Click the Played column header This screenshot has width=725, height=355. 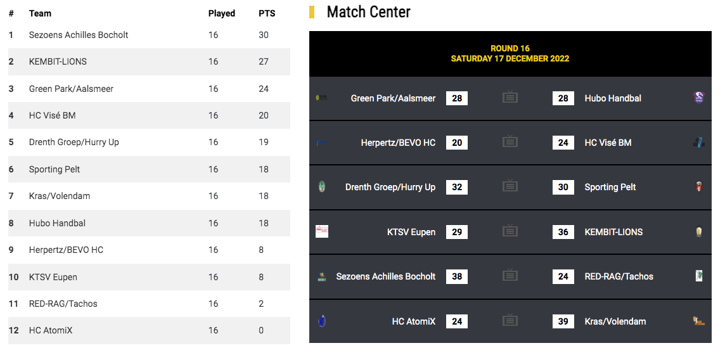tap(221, 13)
